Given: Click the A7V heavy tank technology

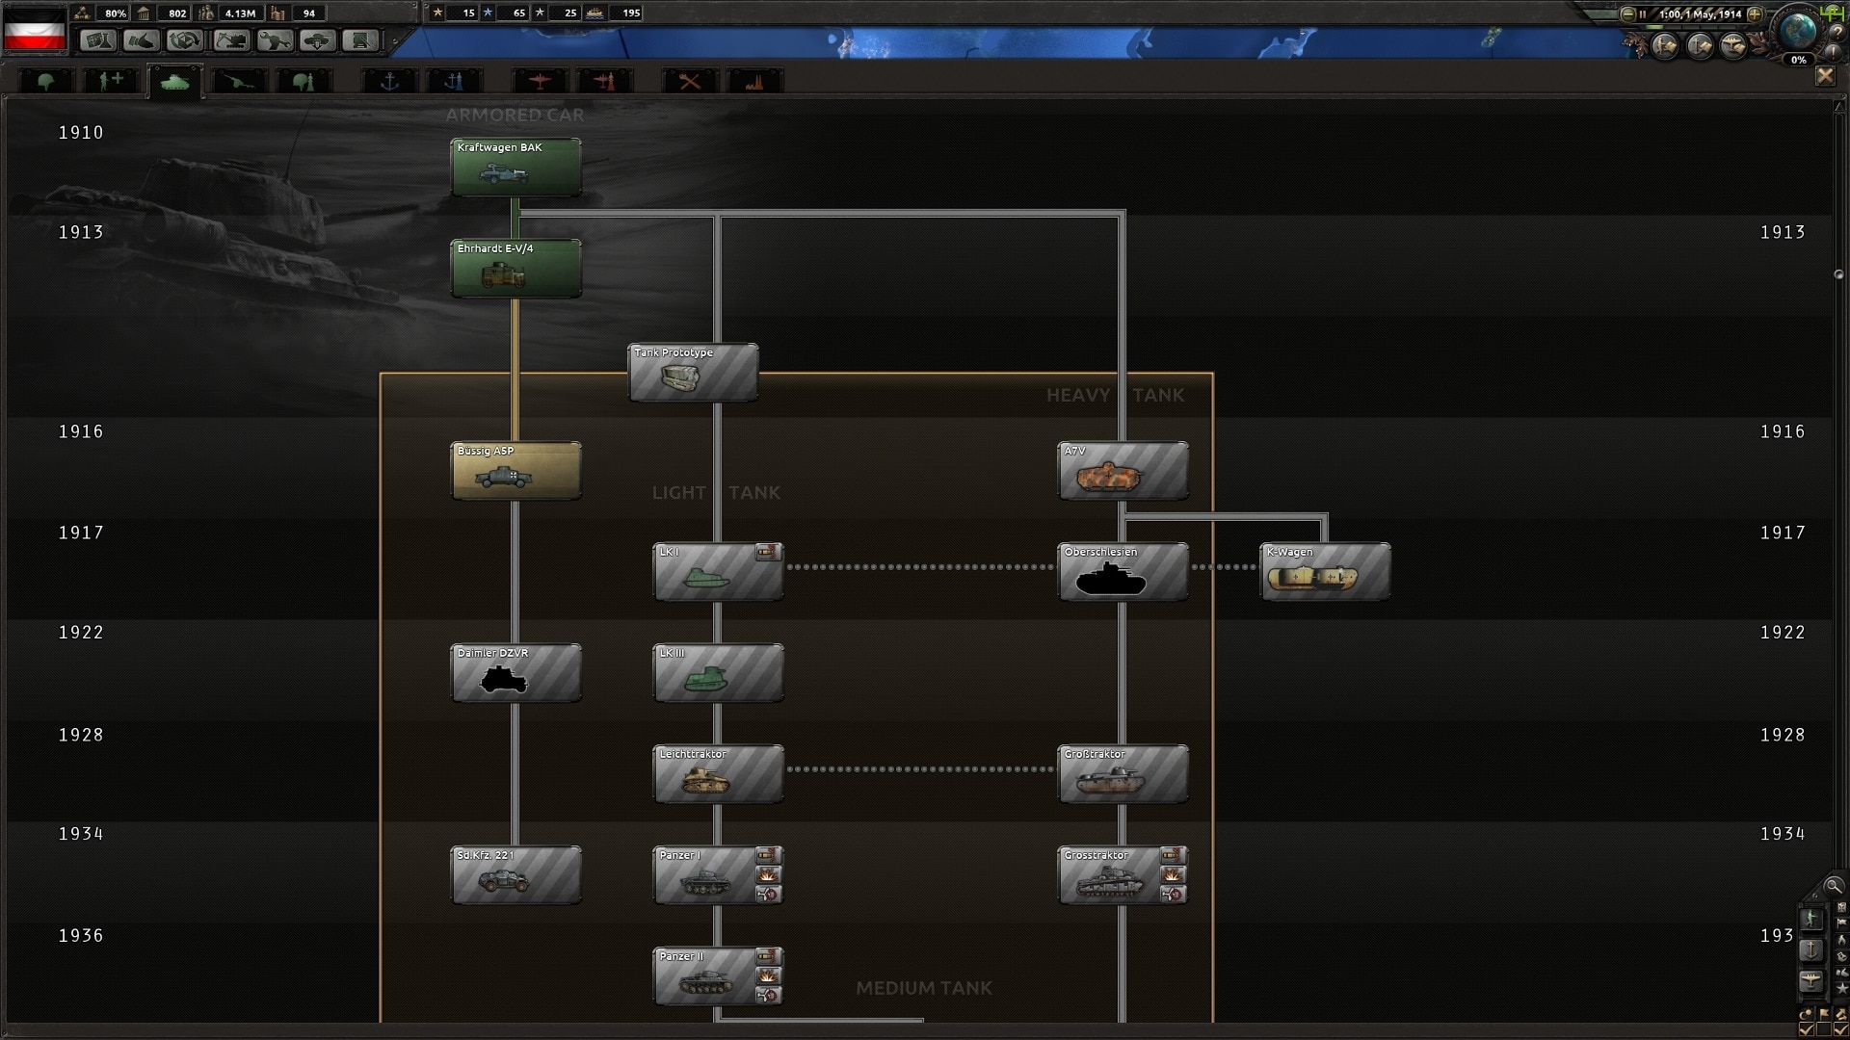Looking at the screenshot, I should [x=1123, y=471].
